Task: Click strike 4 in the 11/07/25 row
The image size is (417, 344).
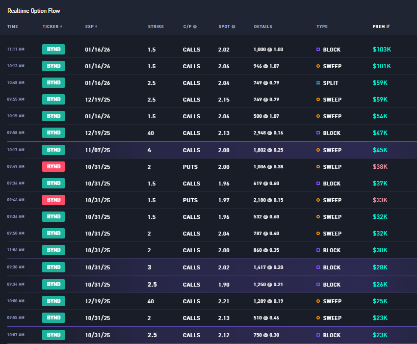Action: pyautogui.click(x=149, y=150)
